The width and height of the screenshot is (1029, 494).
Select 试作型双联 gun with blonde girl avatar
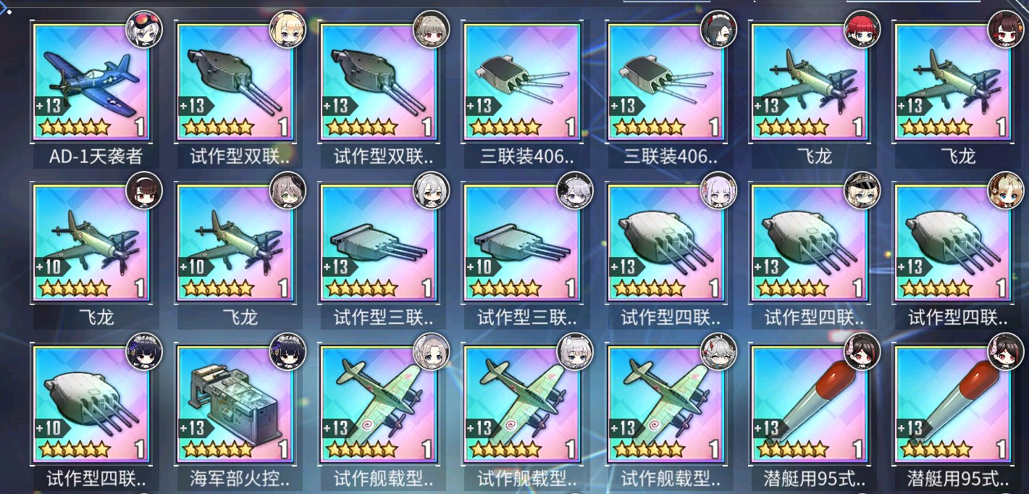(234, 82)
